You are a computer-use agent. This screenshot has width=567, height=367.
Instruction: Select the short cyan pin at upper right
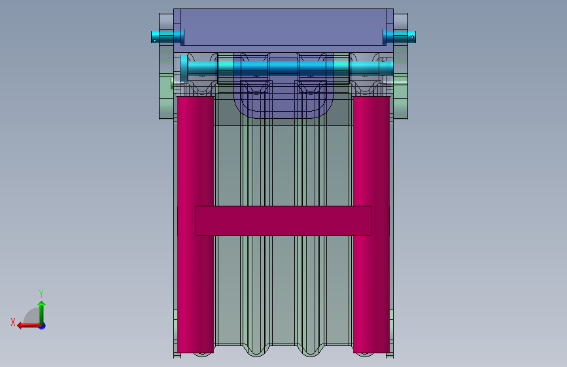tap(399, 37)
